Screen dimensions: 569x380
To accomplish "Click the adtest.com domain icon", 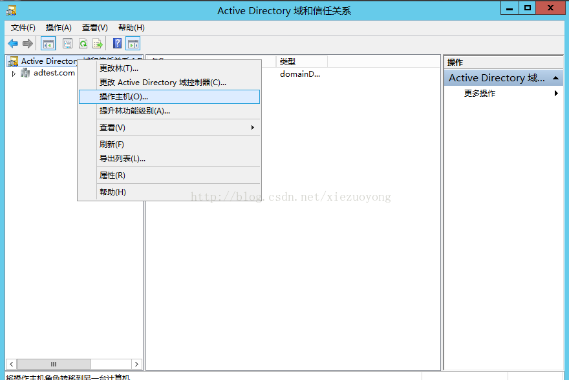I will point(25,73).
